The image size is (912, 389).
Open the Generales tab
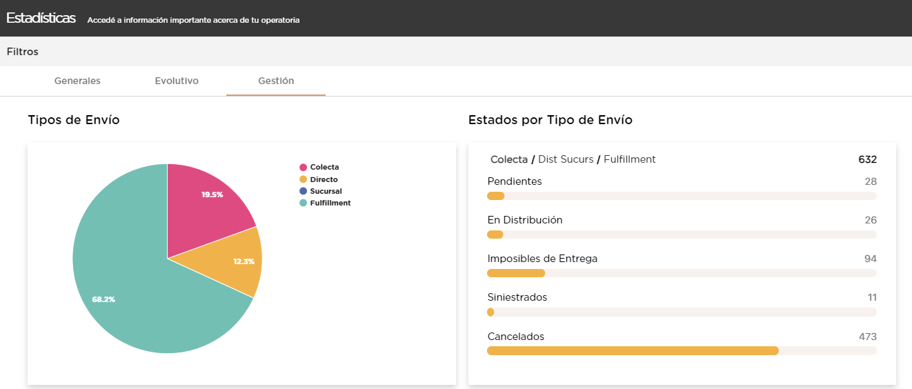[77, 81]
